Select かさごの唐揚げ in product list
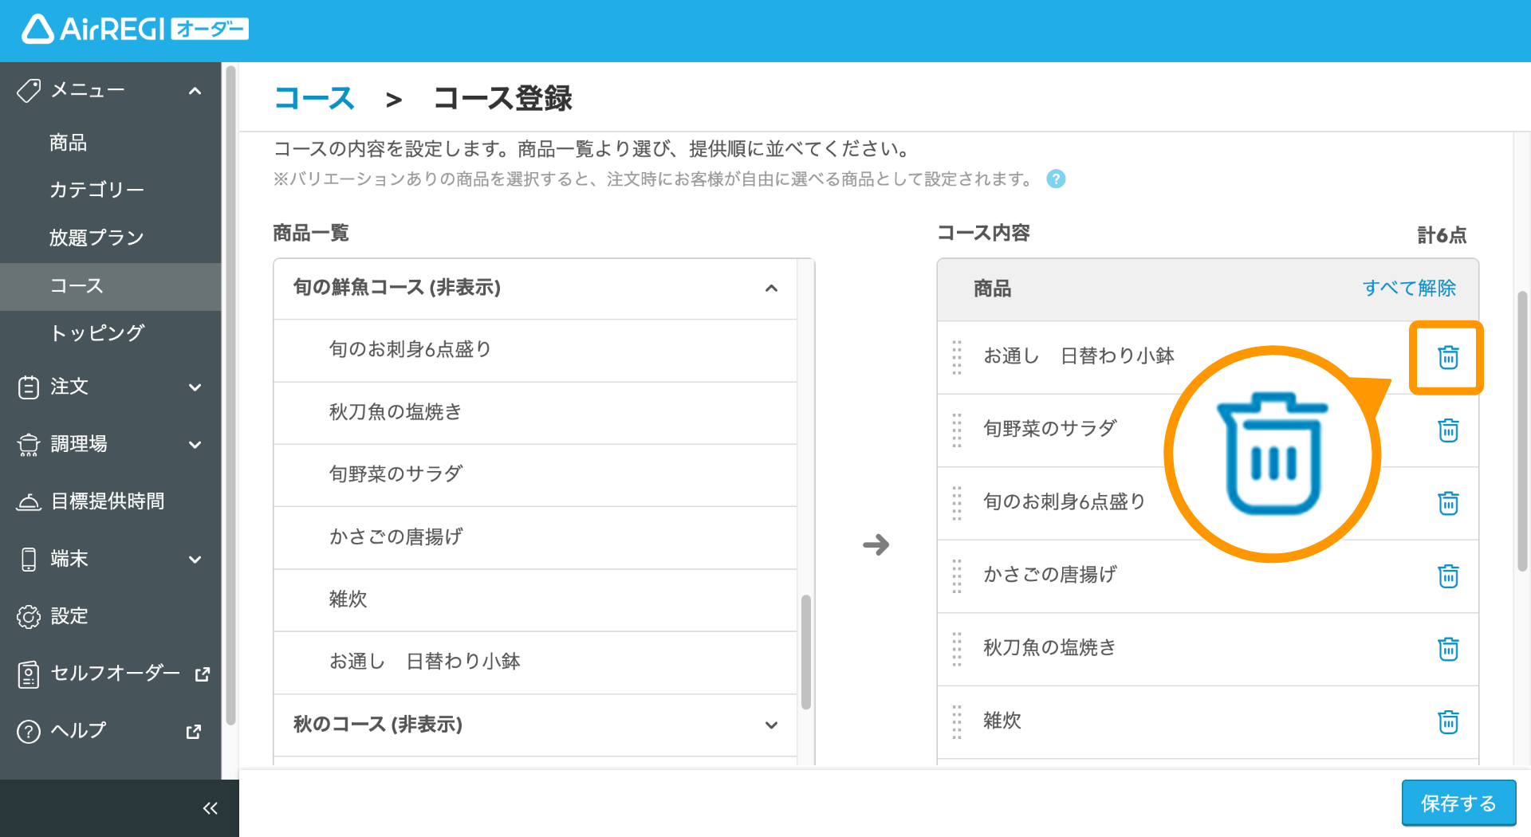 click(535, 537)
